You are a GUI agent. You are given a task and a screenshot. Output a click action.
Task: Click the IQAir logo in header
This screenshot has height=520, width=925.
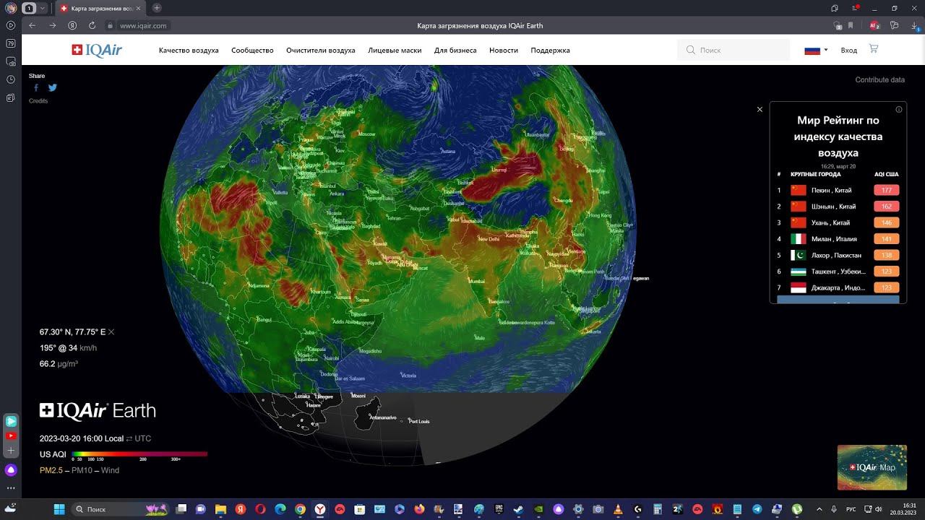coord(97,50)
